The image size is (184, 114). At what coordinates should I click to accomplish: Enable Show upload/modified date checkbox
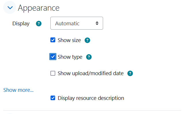coord(53,73)
